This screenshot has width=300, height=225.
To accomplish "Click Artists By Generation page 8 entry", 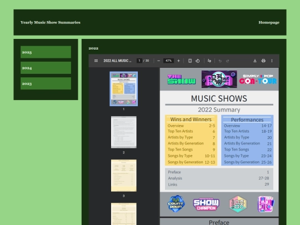I will coord(191,143).
